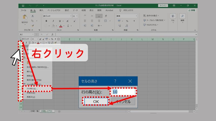The image size is (216, 121).
Task: Click Increase Decimal in ribbon Number group
Action: click(x=120, y=26)
